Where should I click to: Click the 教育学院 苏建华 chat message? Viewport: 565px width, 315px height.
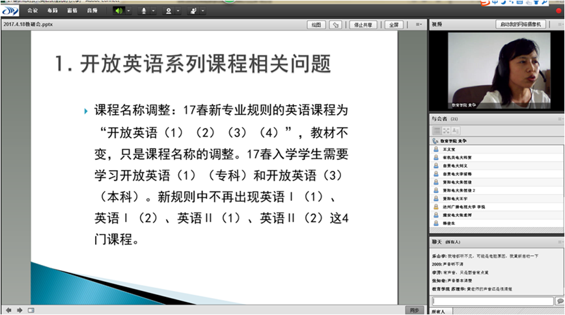(x=472, y=289)
